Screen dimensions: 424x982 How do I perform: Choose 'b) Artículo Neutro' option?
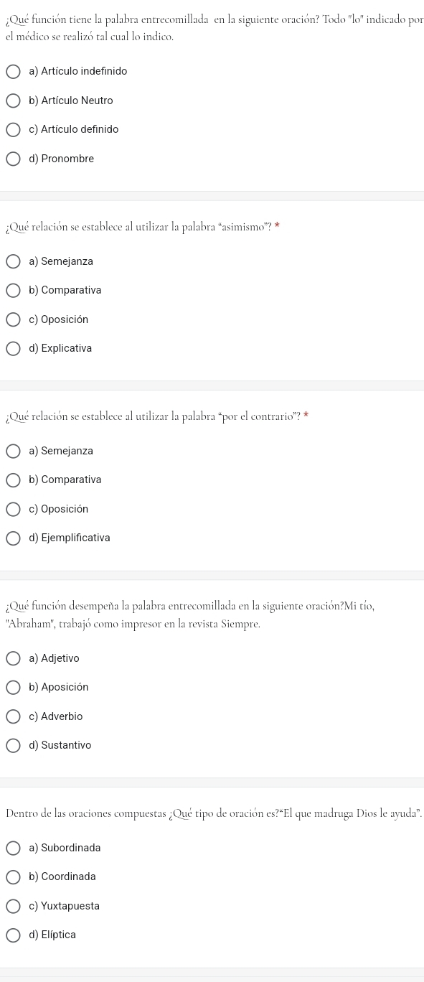point(14,101)
